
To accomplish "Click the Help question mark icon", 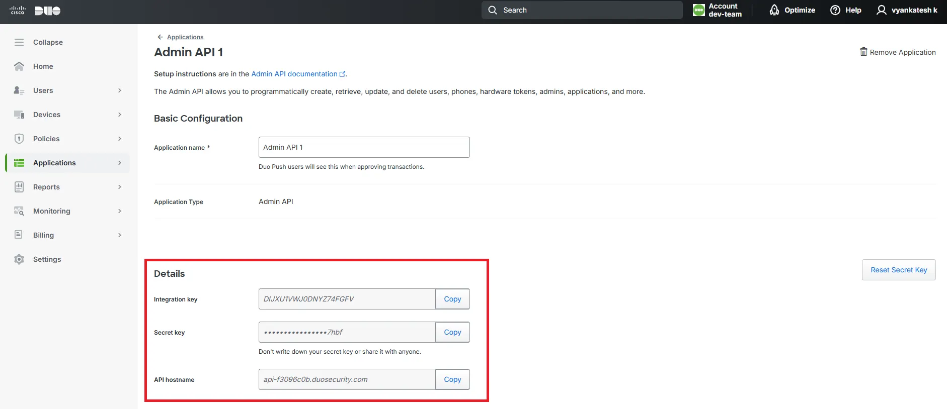I will tap(835, 10).
